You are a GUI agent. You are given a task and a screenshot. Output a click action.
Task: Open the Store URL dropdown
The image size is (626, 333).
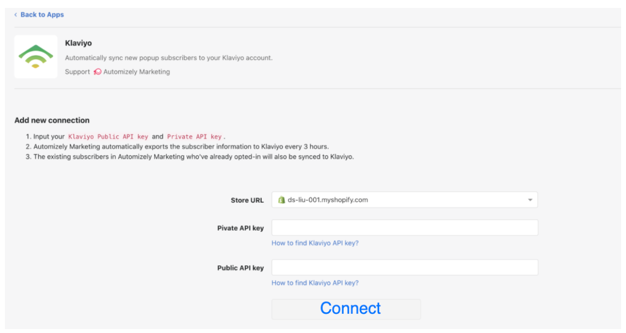click(x=404, y=200)
